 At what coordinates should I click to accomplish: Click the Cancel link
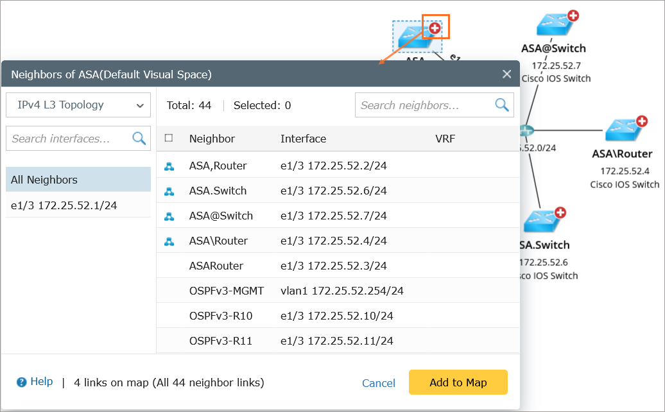379,383
